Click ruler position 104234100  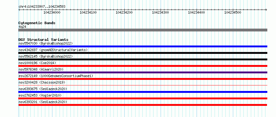[x=88, y=12]
